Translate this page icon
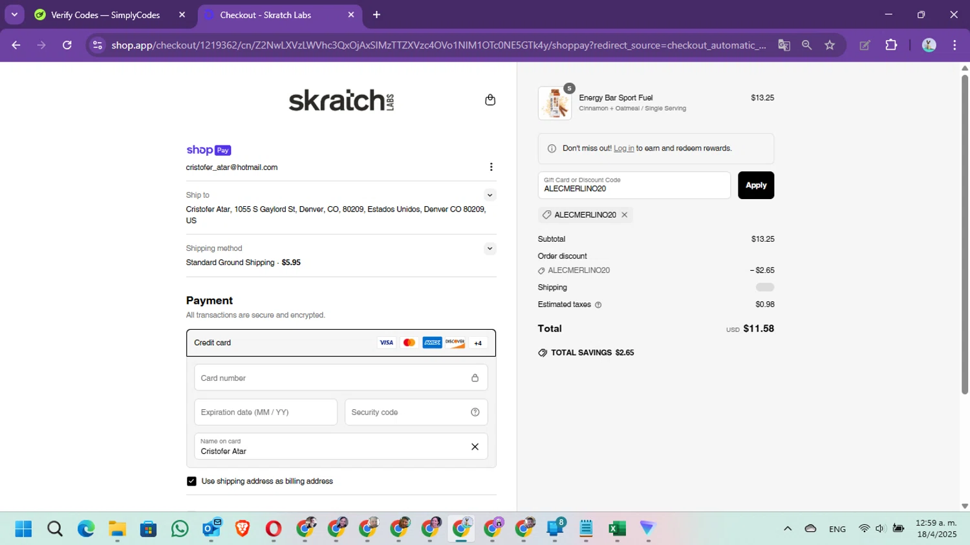The image size is (970, 545). (x=784, y=45)
